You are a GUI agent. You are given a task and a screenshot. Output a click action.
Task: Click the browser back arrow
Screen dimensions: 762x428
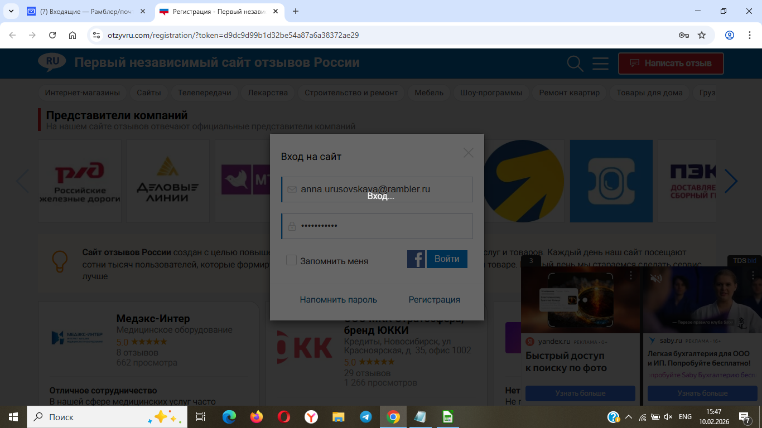pos(12,35)
